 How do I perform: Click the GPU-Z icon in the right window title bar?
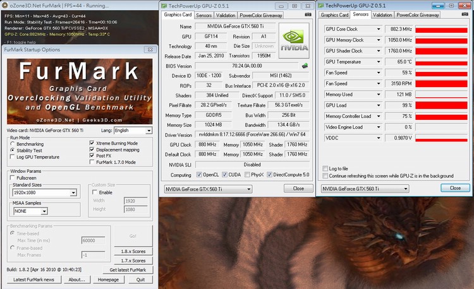click(x=320, y=6)
